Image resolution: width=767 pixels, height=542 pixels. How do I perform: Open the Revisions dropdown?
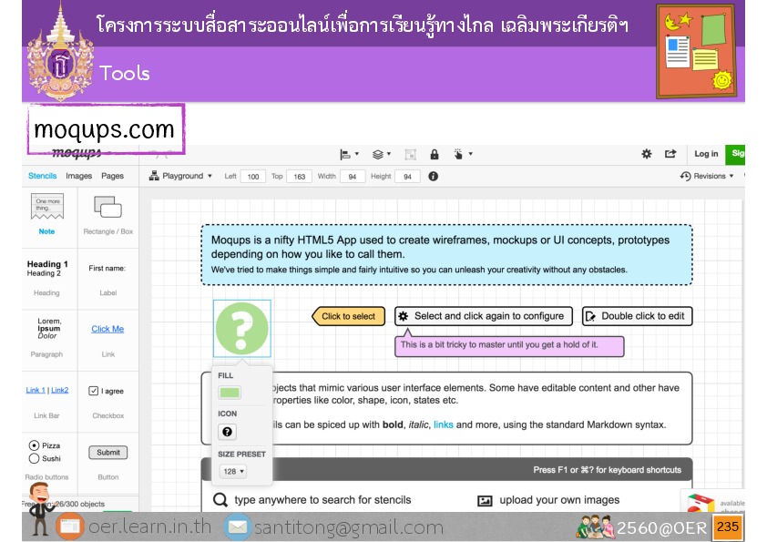[x=707, y=176]
